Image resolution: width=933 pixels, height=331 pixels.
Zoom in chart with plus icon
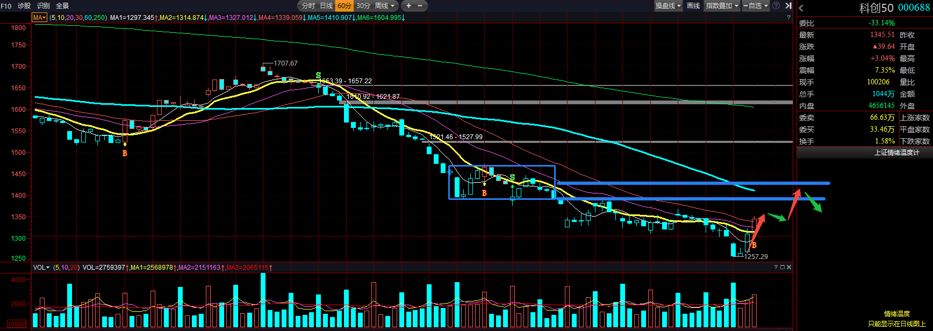tap(408, 6)
